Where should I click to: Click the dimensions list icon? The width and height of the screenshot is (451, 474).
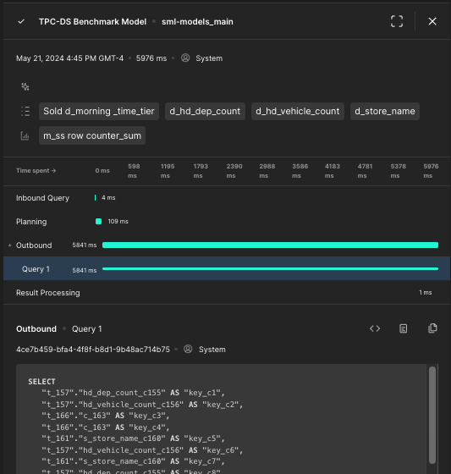pos(25,111)
